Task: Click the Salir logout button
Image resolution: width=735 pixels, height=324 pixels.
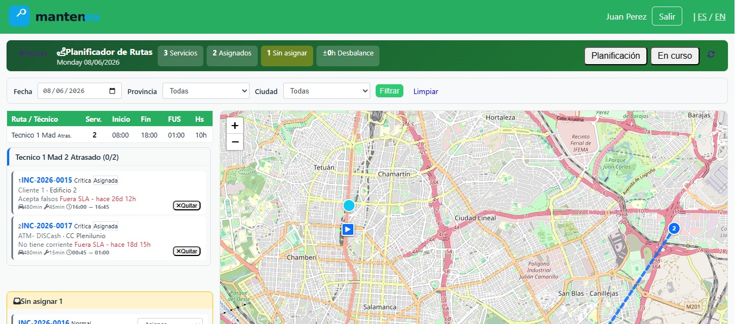Action: [x=667, y=16]
